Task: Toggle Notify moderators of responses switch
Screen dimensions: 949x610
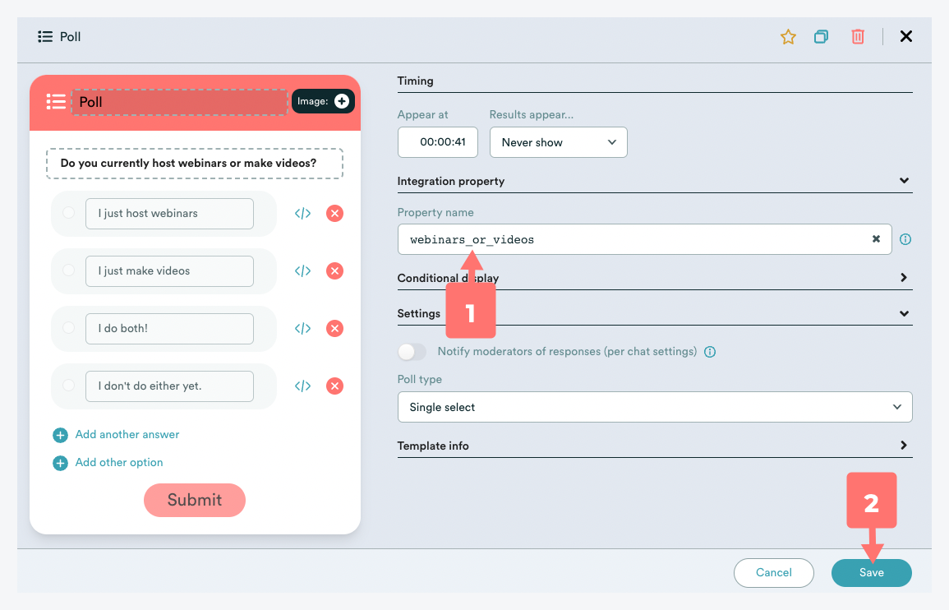Action: pyautogui.click(x=412, y=352)
